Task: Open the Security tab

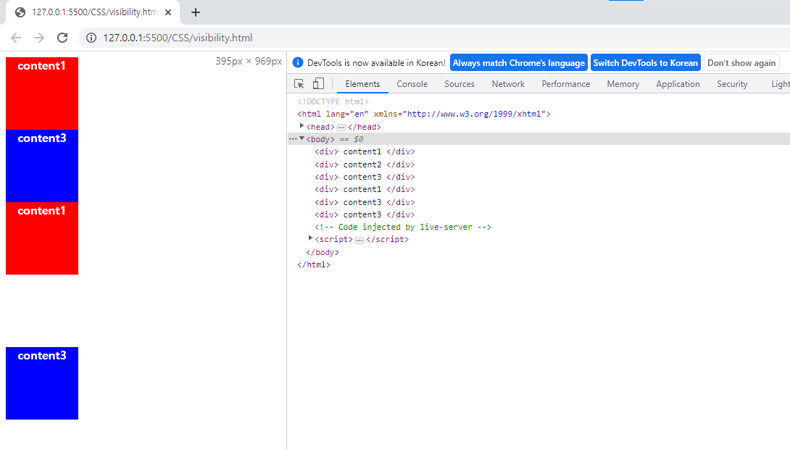Action: [x=732, y=84]
